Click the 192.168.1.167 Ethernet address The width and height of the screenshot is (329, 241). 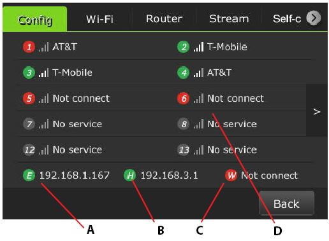pyautogui.click(x=75, y=176)
